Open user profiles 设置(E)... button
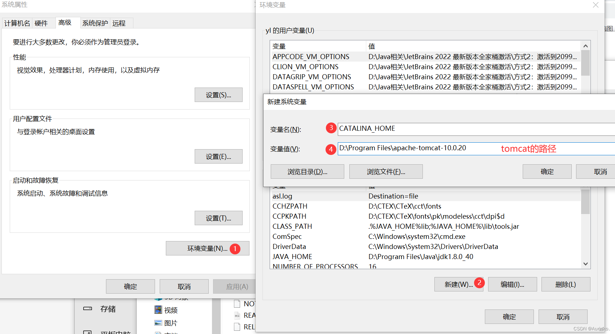This screenshot has height=334, width=615. [x=218, y=156]
